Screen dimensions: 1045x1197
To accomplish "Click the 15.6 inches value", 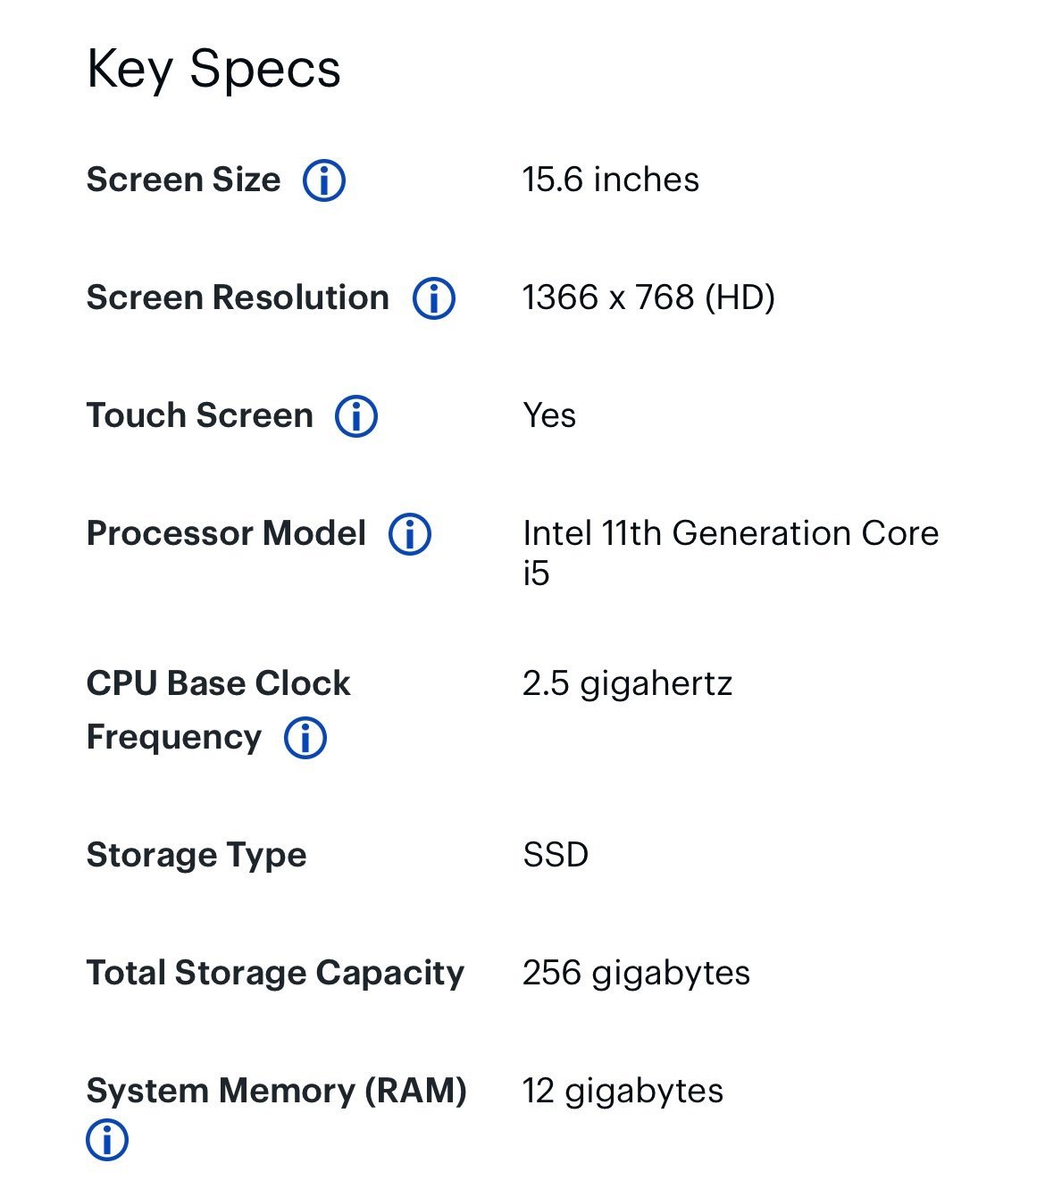I will click(611, 180).
